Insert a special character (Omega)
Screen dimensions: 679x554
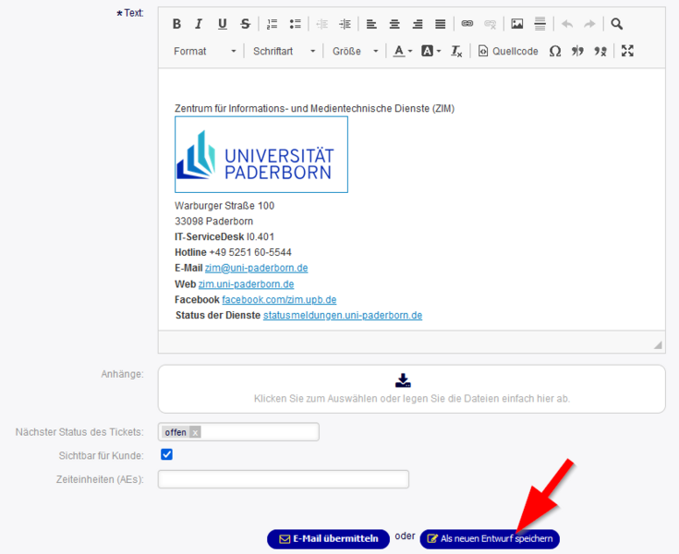coord(555,51)
